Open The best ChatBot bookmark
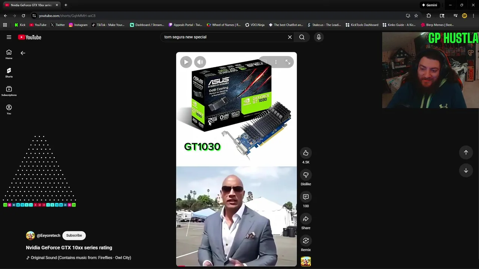Image resolution: width=479 pixels, height=269 pixels. (x=285, y=25)
